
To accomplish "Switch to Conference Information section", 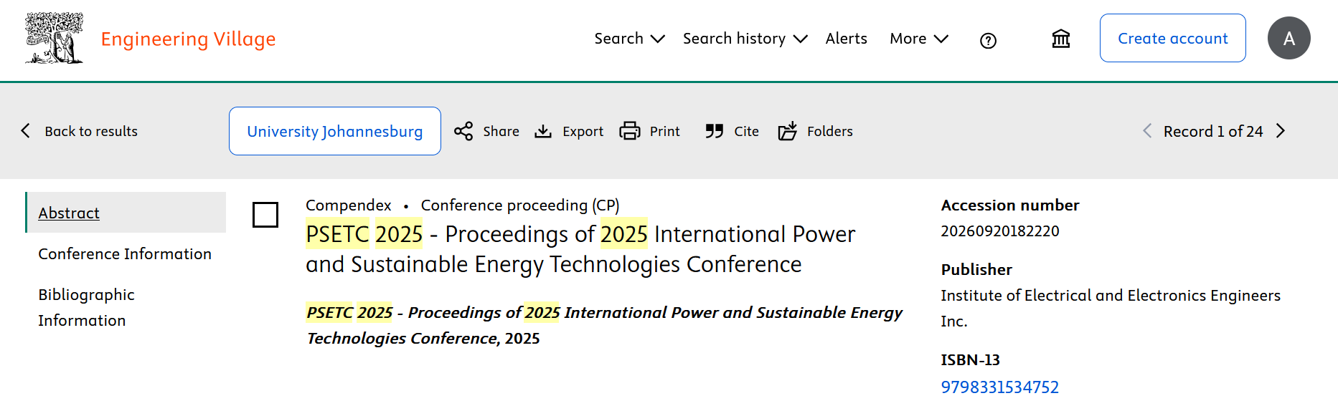I will point(125,254).
